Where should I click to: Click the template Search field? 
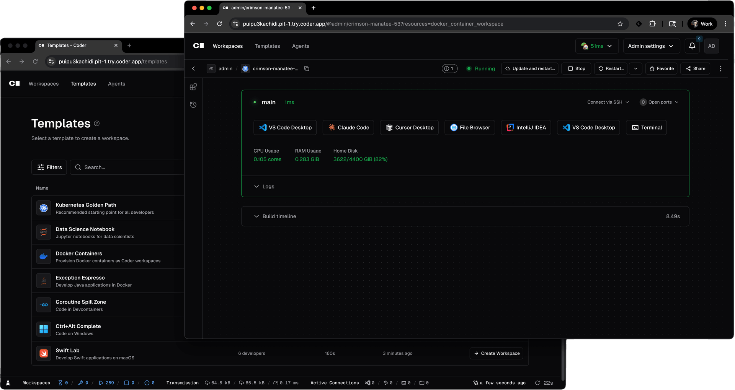(127, 167)
